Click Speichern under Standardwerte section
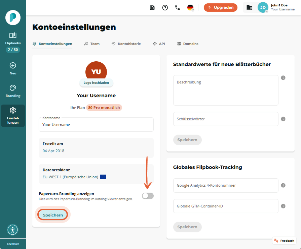Image resolution: width=301 pixels, height=249 pixels. 187,140
